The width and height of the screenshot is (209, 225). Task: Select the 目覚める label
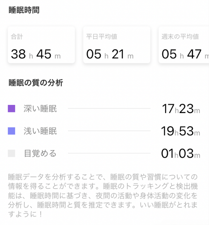(x=40, y=153)
